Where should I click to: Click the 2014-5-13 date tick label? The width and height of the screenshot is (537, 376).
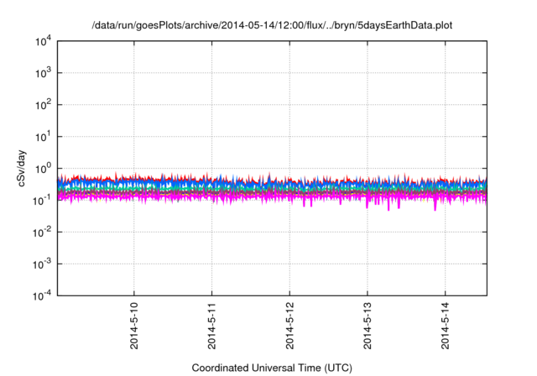[368, 326]
